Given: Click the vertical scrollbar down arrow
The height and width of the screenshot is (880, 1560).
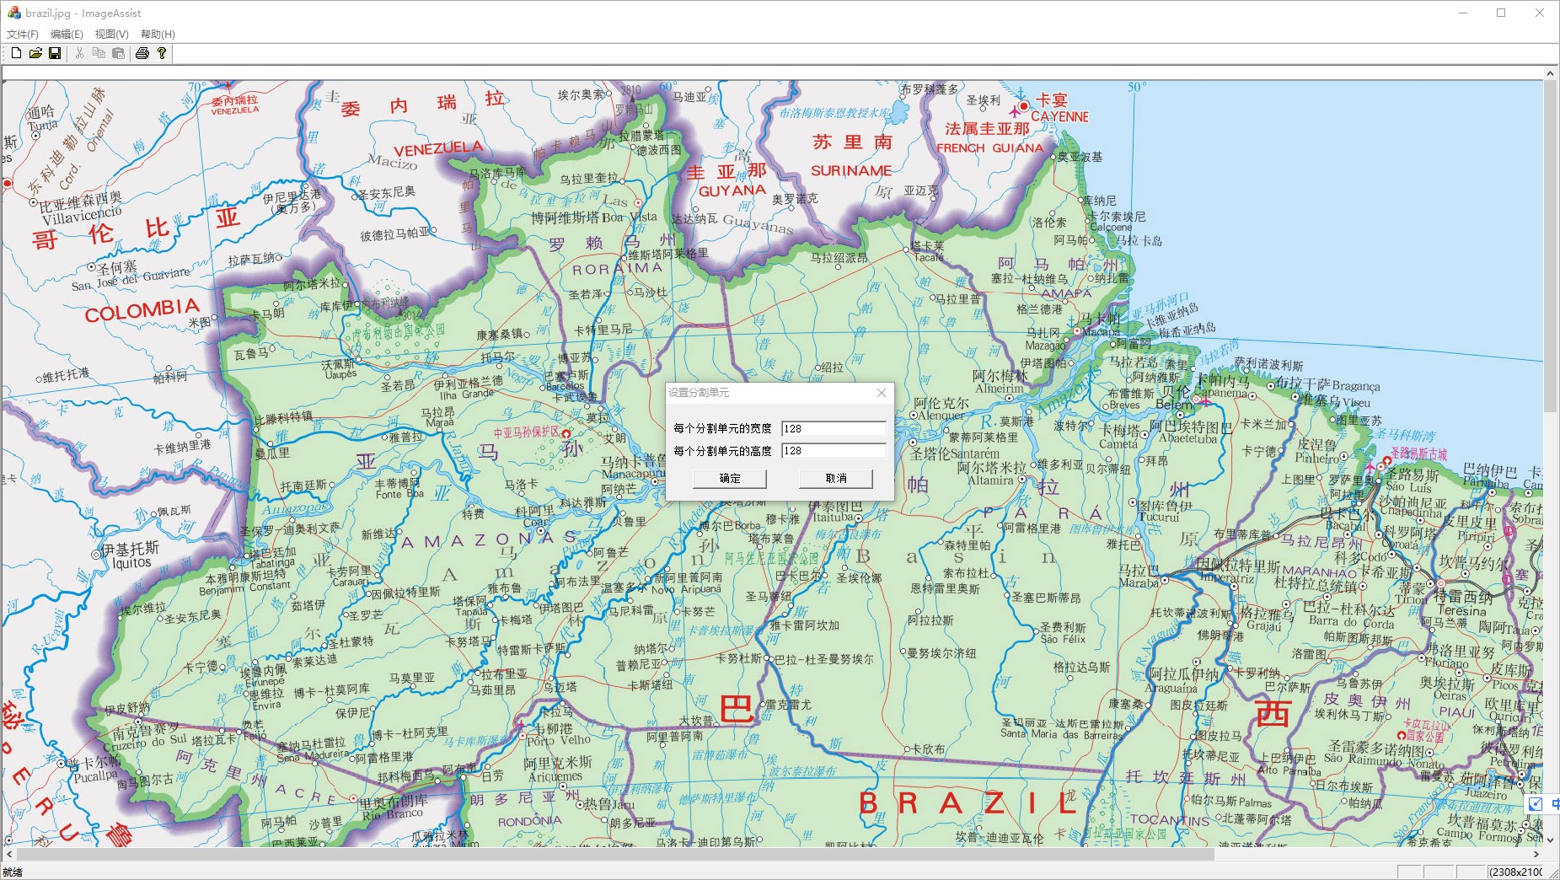Looking at the screenshot, I should pos(1550,840).
